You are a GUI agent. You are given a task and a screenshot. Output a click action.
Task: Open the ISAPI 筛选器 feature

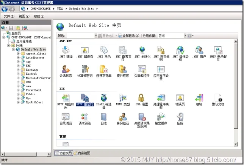(x=104, y=101)
